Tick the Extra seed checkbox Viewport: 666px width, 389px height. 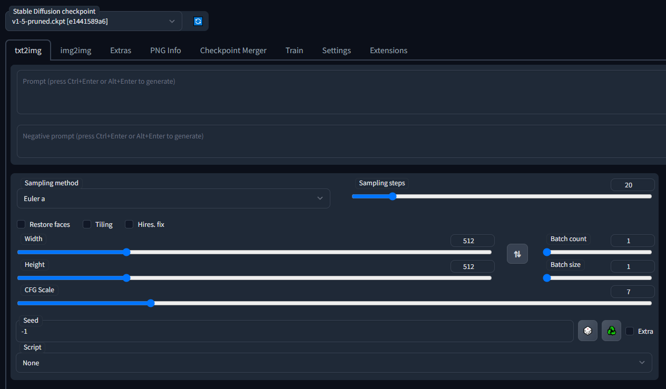(x=630, y=331)
